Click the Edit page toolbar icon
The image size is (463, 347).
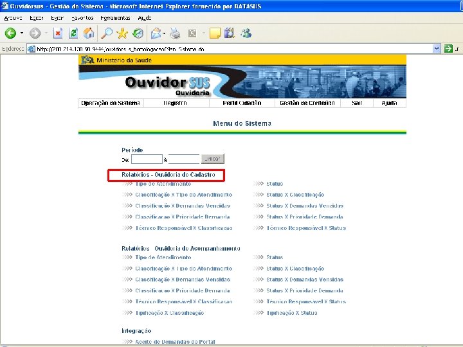[x=192, y=33]
